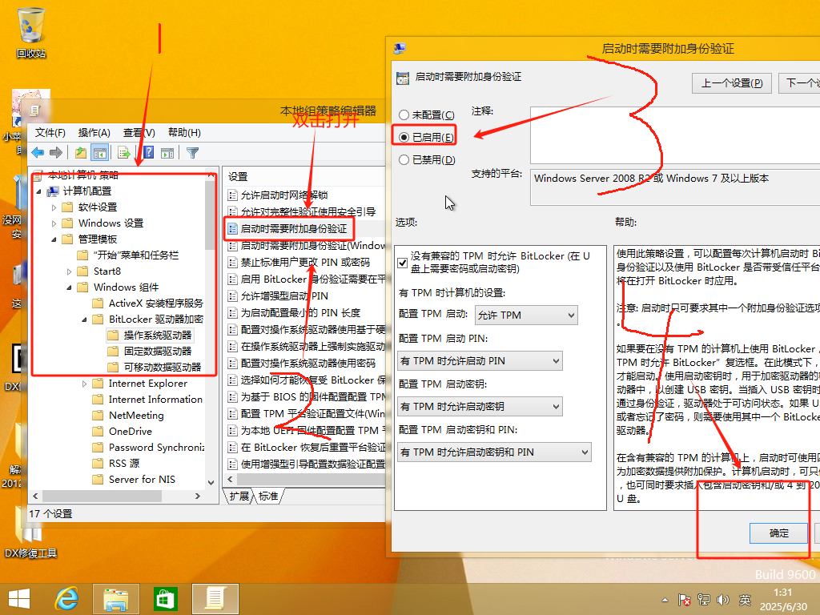Open the 文件(F) menu

pos(50,133)
